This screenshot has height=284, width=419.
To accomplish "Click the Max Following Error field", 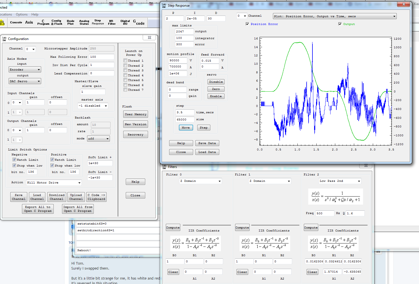I will (102, 57).
